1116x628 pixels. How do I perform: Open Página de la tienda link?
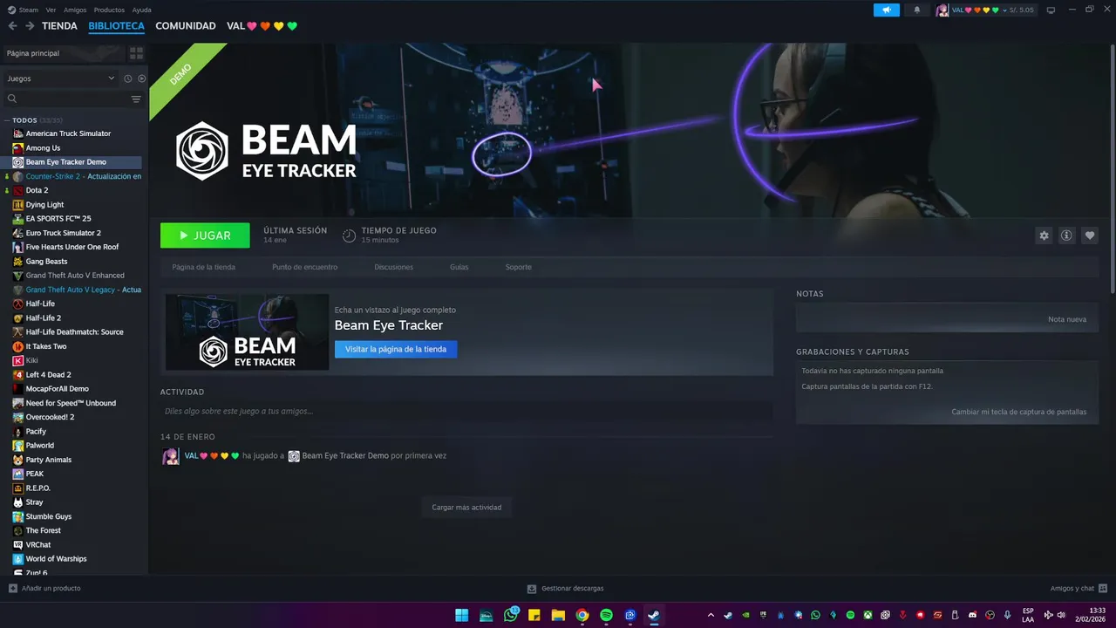(x=203, y=267)
